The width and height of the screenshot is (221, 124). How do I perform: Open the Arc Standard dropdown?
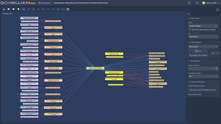click(x=203, y=37)
